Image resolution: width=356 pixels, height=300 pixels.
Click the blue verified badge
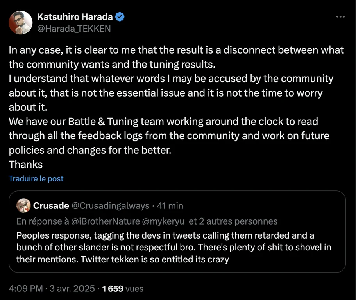point(122,17)
